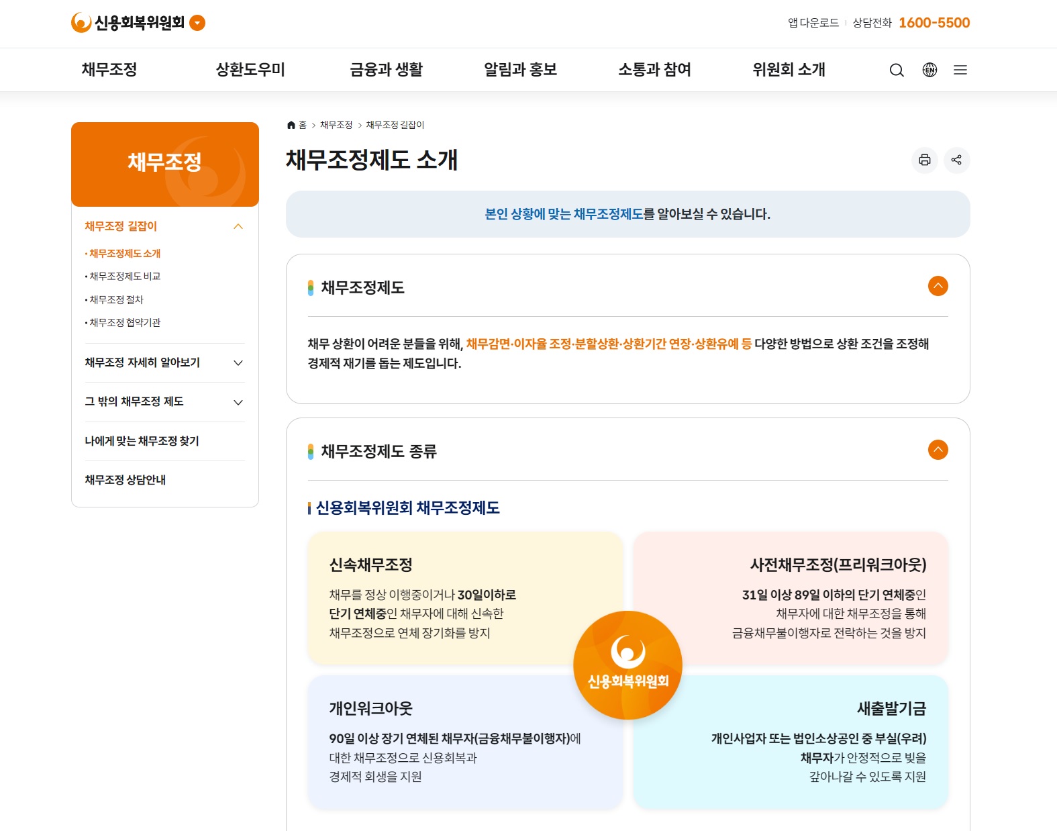Open 채무조정 상담안내 in the sidebar
This screenshot has width=1057, height=831.
tap(125, 480)
